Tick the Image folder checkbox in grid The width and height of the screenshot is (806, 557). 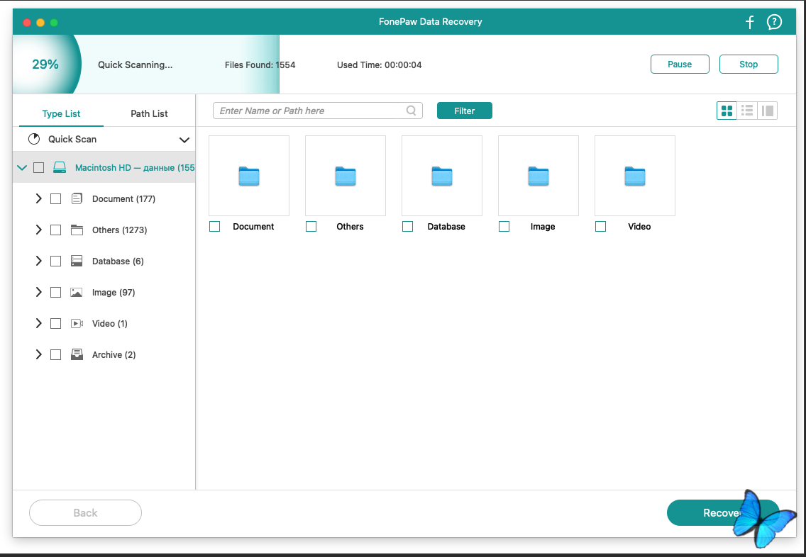click(x=504, y=227)
